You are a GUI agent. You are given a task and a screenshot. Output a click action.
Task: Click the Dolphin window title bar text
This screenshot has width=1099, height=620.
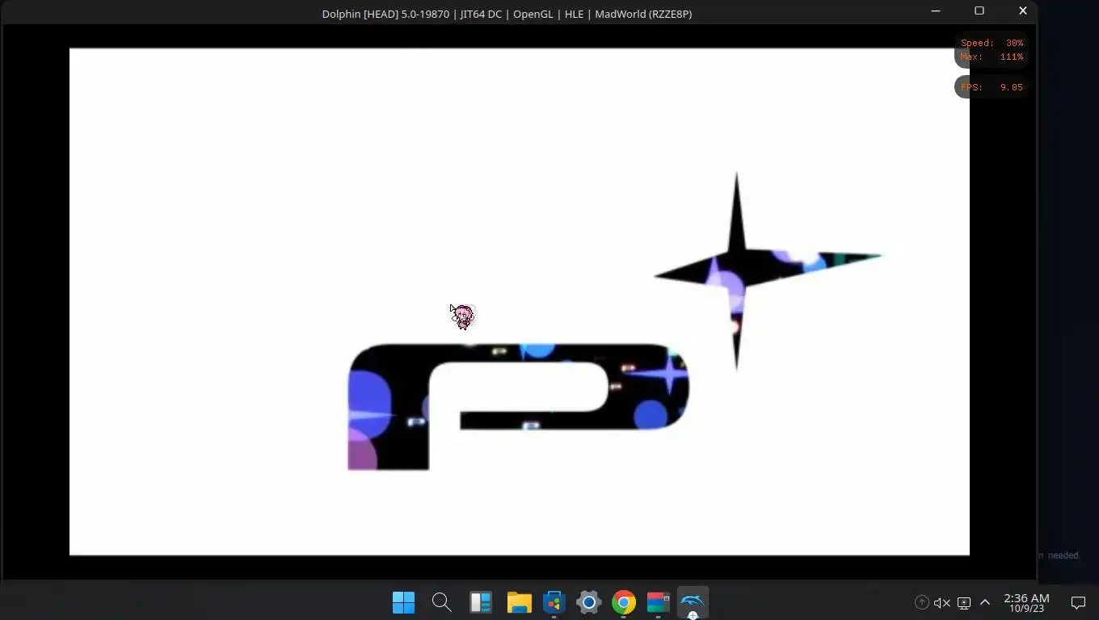tap(507, 14)
